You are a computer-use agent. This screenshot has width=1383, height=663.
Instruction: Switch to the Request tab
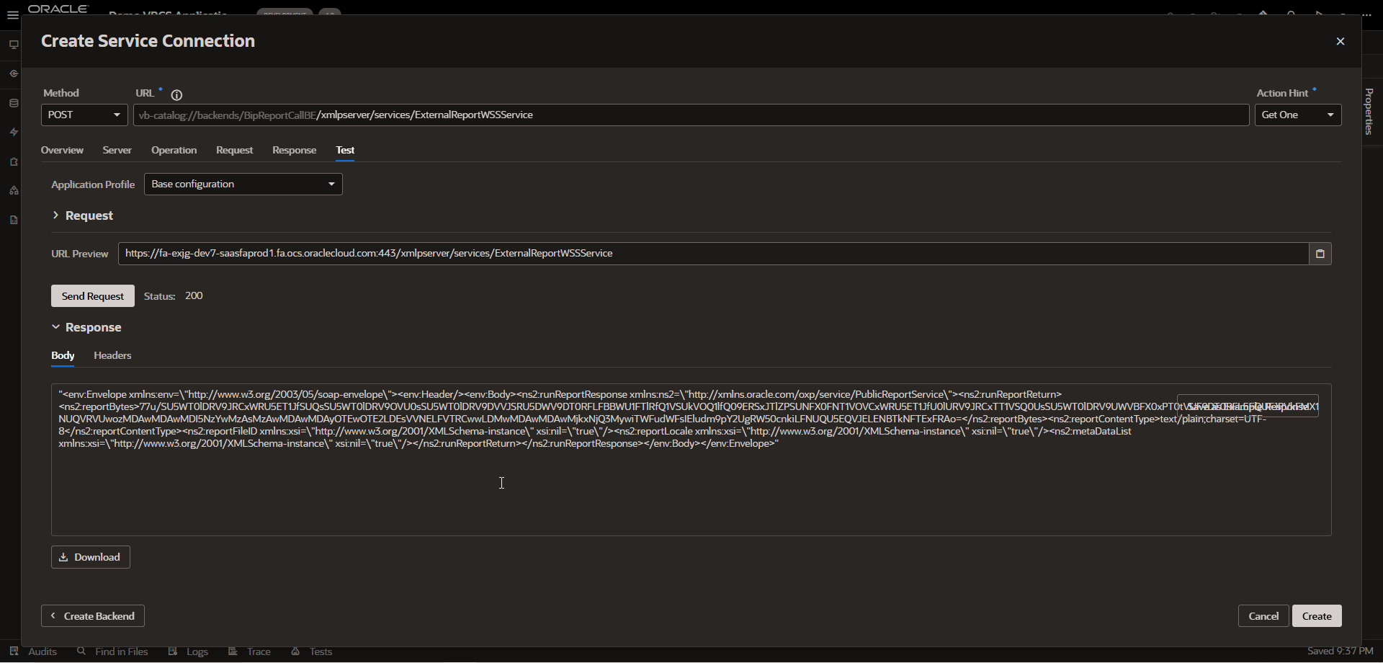tap(234, 150)
